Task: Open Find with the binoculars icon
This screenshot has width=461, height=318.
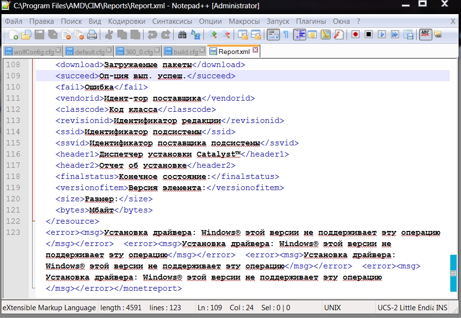Action: tap(183, 35)
